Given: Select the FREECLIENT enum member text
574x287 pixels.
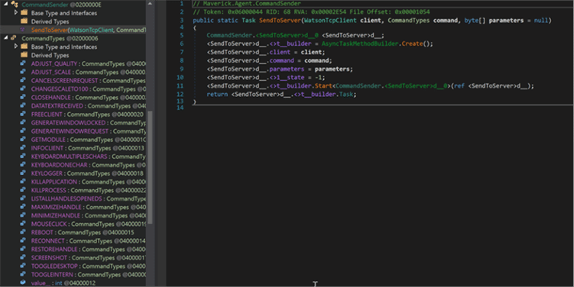Looking at the screenshot, I should pyautogui.click(x=47, y=114).
